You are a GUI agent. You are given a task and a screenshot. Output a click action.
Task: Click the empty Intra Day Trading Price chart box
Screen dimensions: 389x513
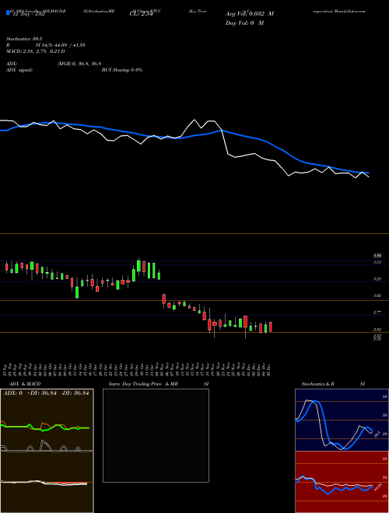[x=156, y=435]
